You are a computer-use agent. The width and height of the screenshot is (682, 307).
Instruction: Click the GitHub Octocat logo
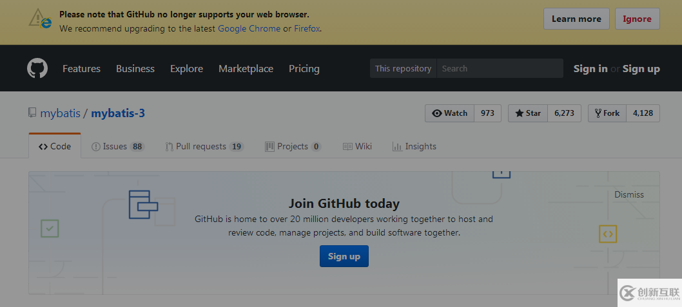[x=37, y=69]
